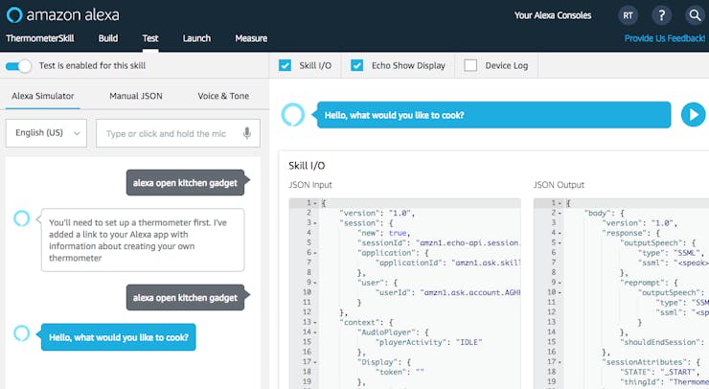Uncheck the Skill I/O checkbox
The height and width of the screenshot is (389, 709).
click(x=285, y=65)
